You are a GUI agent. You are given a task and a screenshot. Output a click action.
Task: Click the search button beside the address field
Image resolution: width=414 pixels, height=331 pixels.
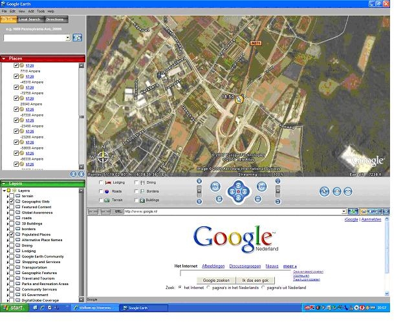tap(77, 37)
